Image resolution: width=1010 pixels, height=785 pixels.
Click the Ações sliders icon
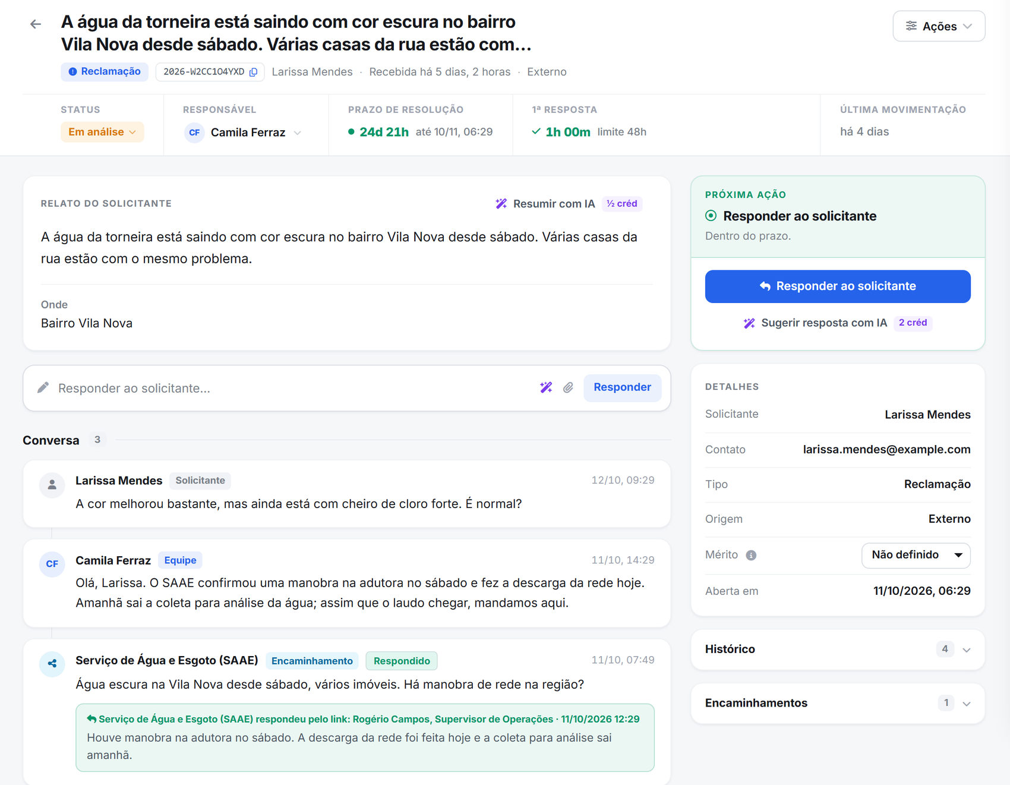[911, 26]
